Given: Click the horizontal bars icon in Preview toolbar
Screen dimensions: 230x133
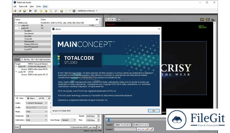Looking at the screenshot, I should point(207,20).
